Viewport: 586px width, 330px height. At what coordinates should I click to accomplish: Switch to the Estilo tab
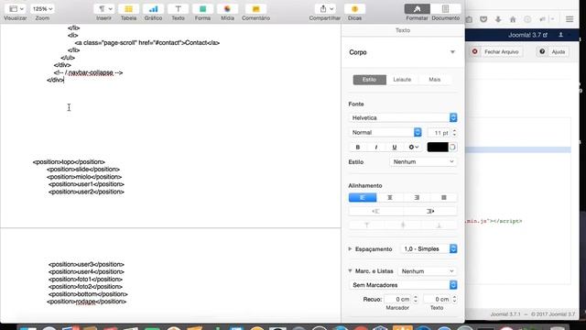(x=369, y=80)
